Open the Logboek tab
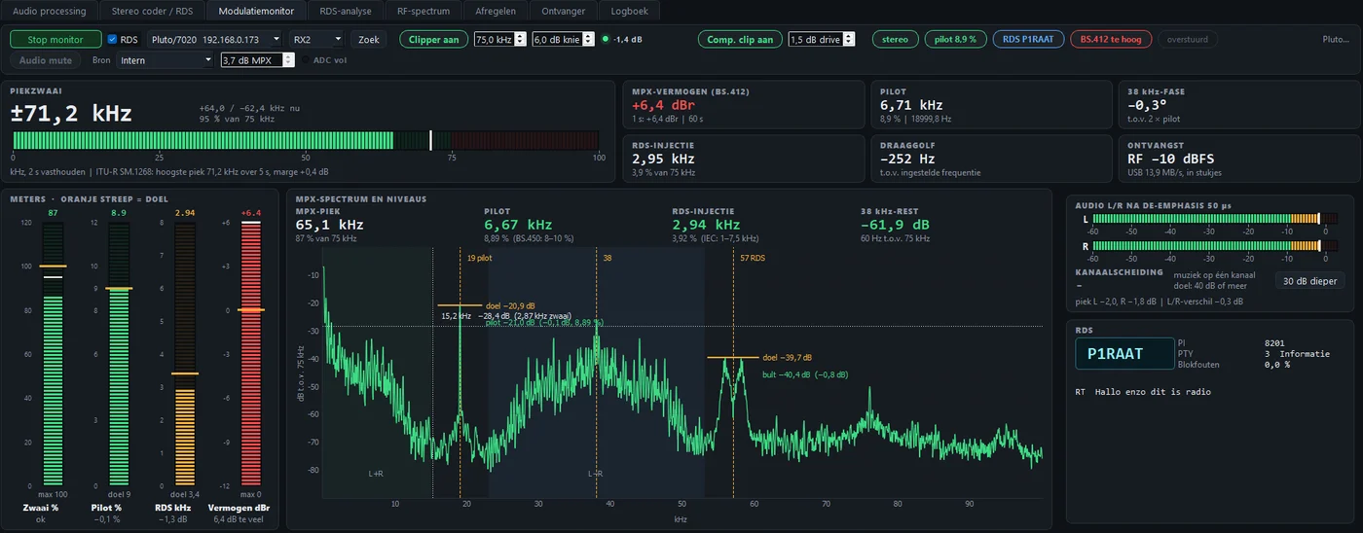 pyautogui.click(x=629, y=11)
